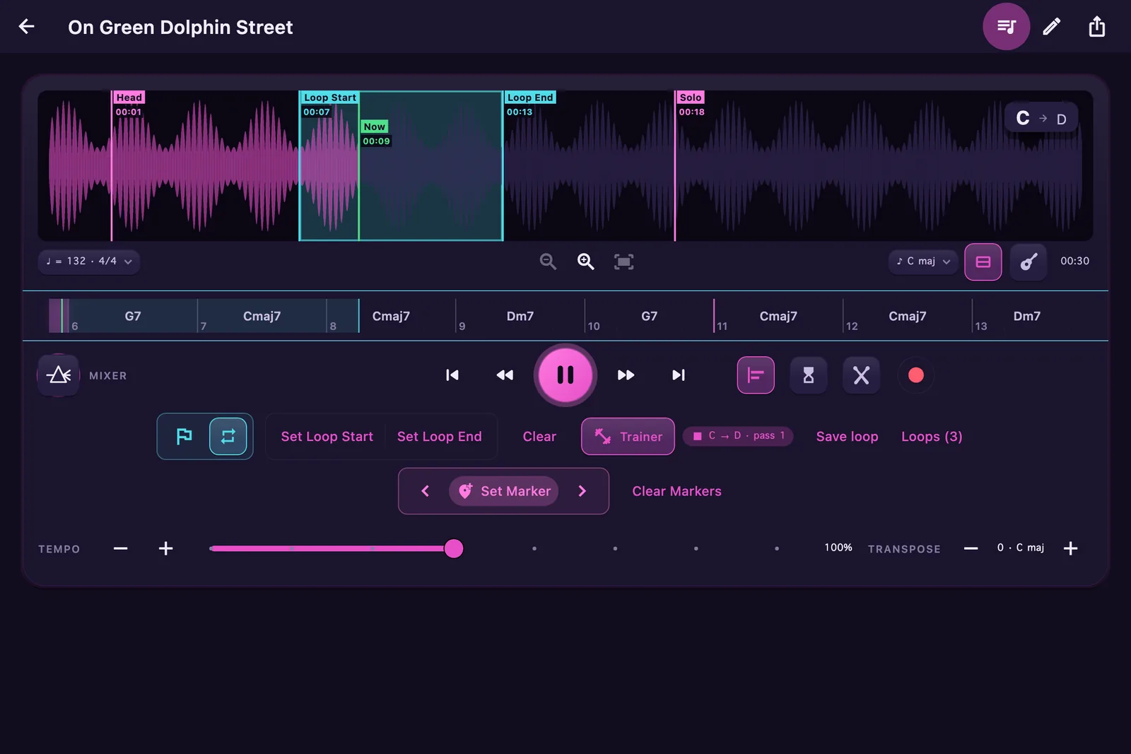Go to previous marker chevron
Image resolution: width=1131 pixels, height=754 pixels.
tap(426, 491)
